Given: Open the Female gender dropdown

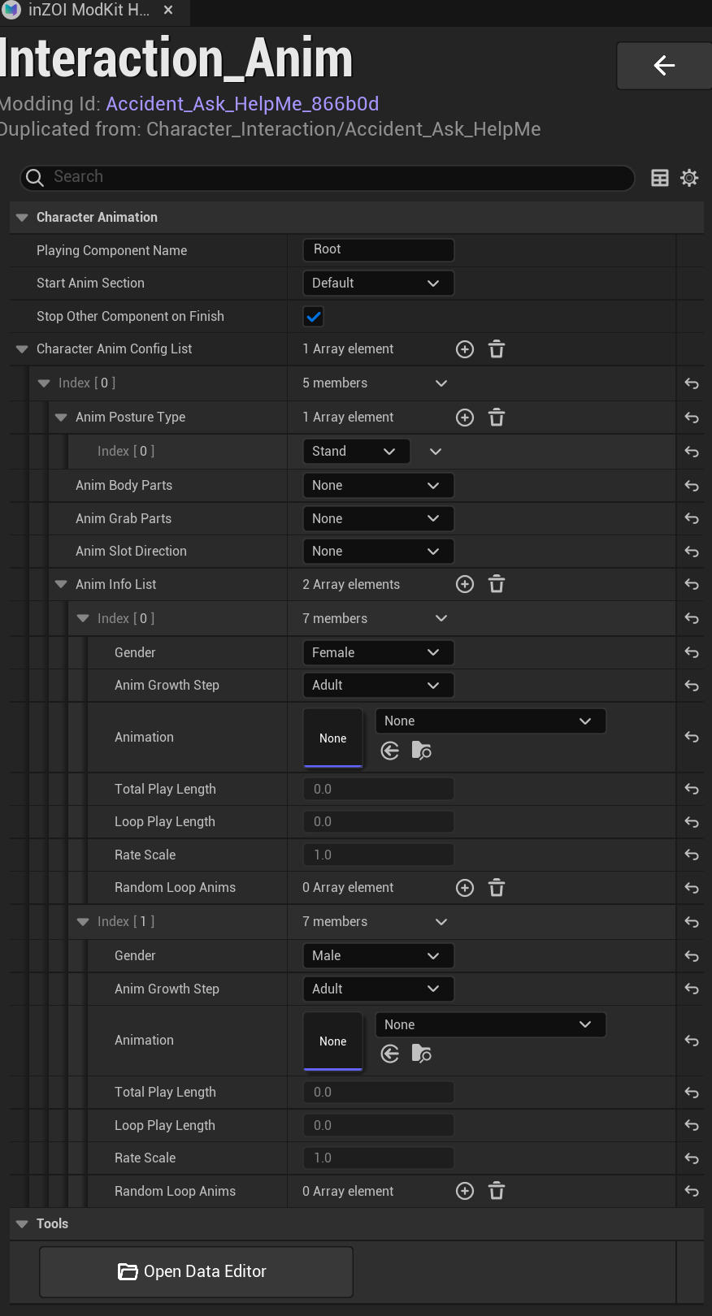Looking at the screenshot, I should [x=378, y=652].
